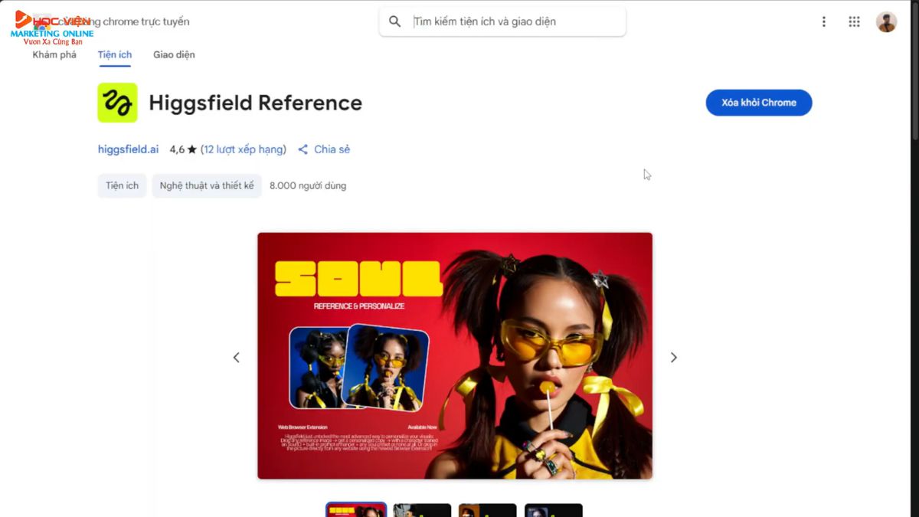Select the Tiện ích tab
This screenshot has height=517, width=919.
[115, 54]
